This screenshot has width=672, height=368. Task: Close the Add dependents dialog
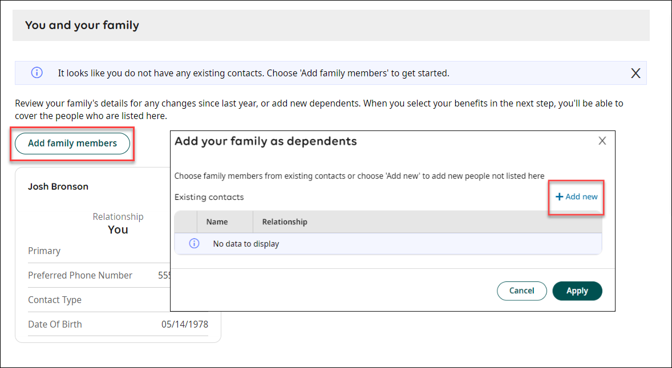(x=602, y=141)
